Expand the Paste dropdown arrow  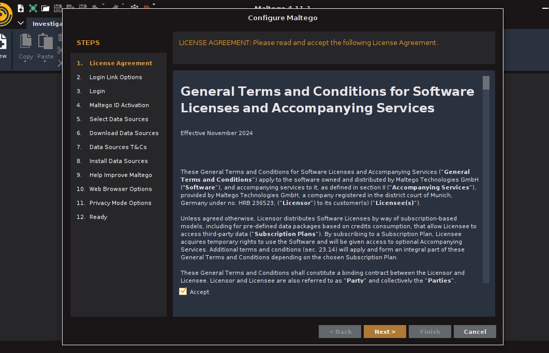(44, 62)
